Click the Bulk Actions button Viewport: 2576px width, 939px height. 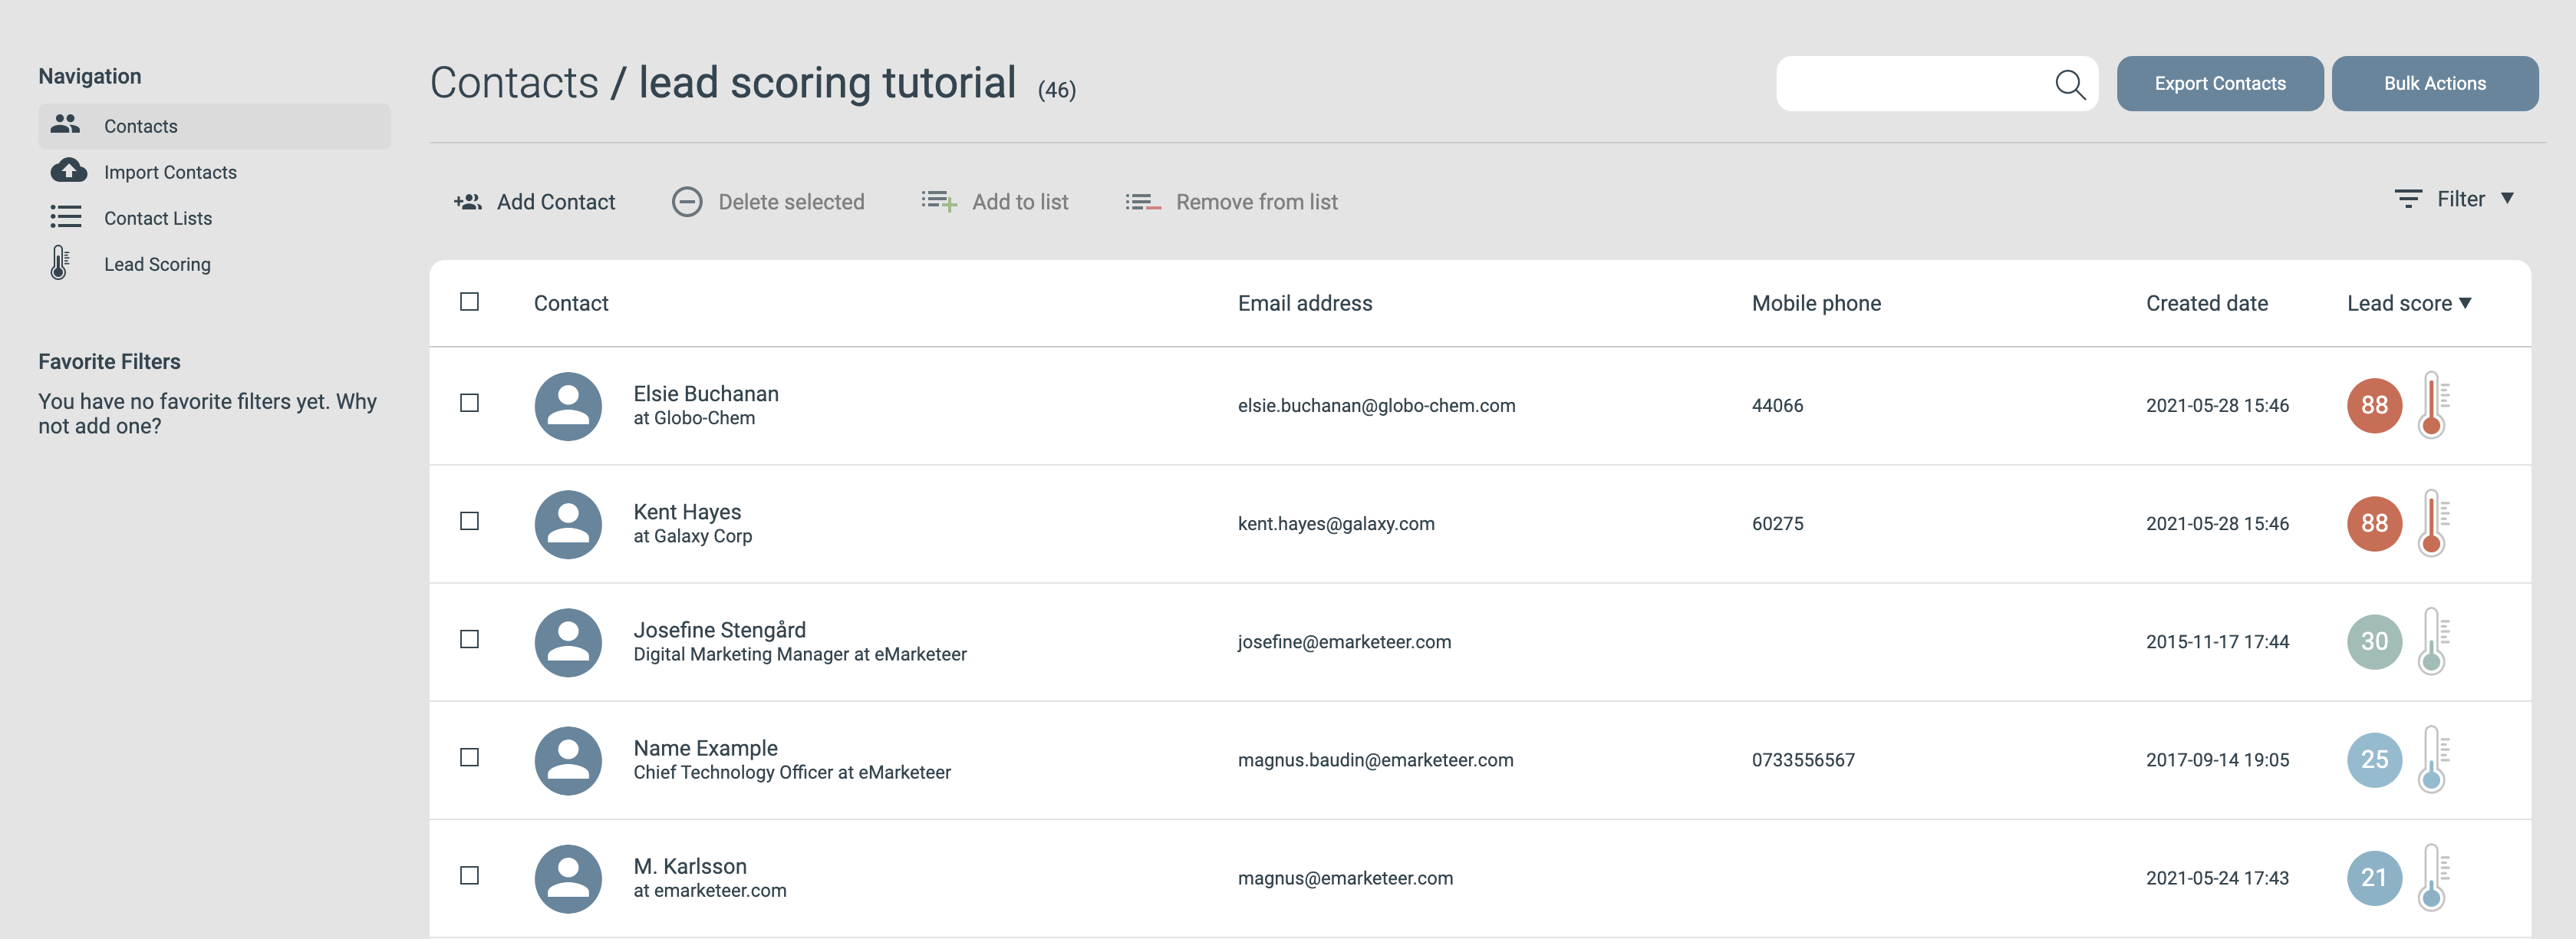pyautogui.click(x=2434, y=83)
